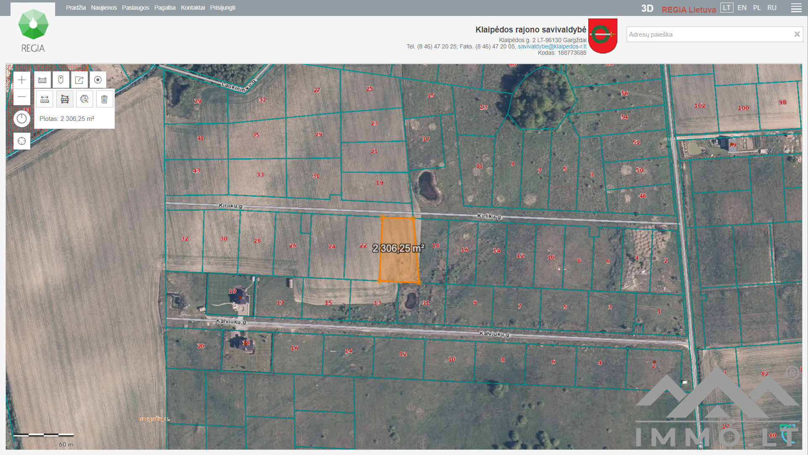Delete measurements with the trash icon
Image resolution: width=808 pixels, height=455 pixels.
coord(104,99)
